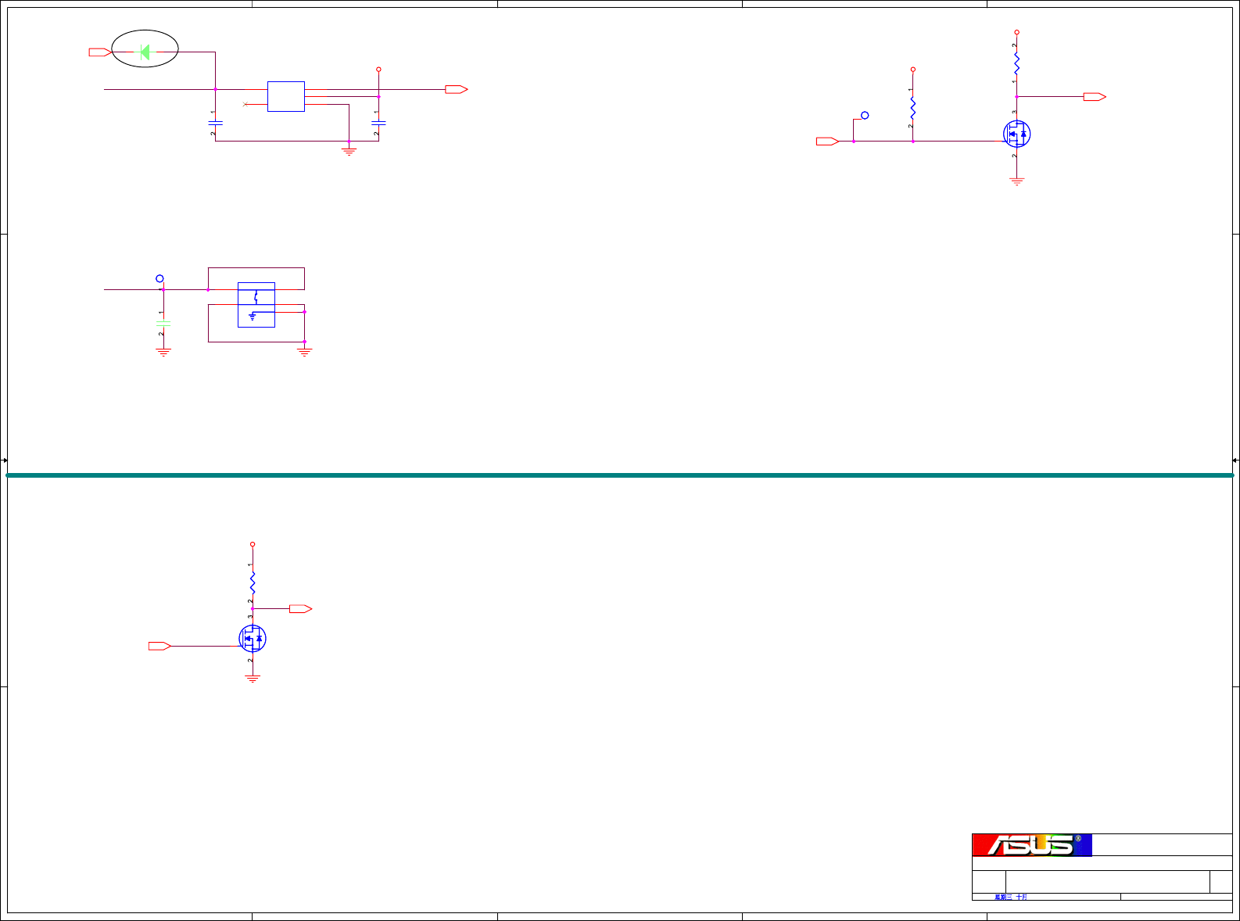Viewport: 1240px width, 921px height.
Task: Select the blue IC box between the two capacitors
Action: click(x=286, y=96)
